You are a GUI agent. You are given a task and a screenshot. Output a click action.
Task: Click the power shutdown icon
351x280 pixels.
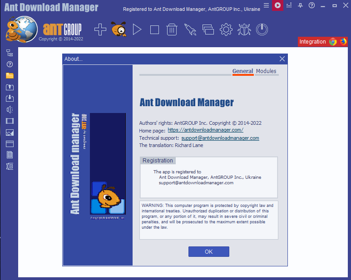click(262, 29)
